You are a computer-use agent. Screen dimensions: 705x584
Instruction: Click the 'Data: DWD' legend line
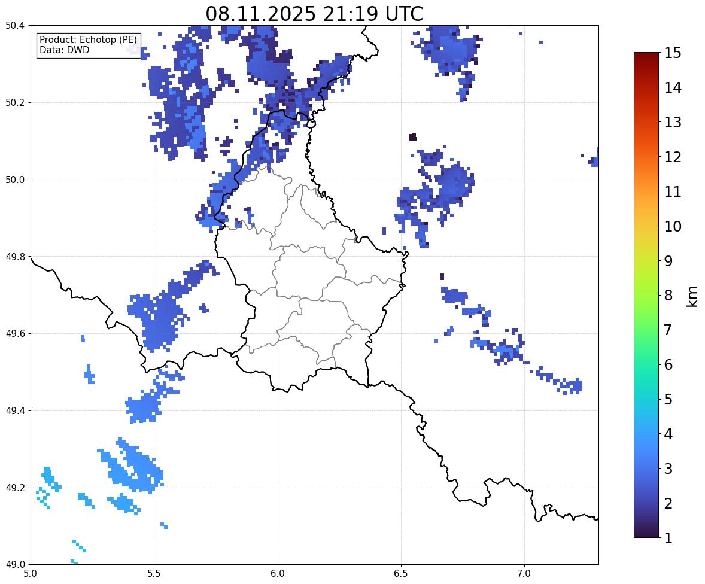pos(64,50)
